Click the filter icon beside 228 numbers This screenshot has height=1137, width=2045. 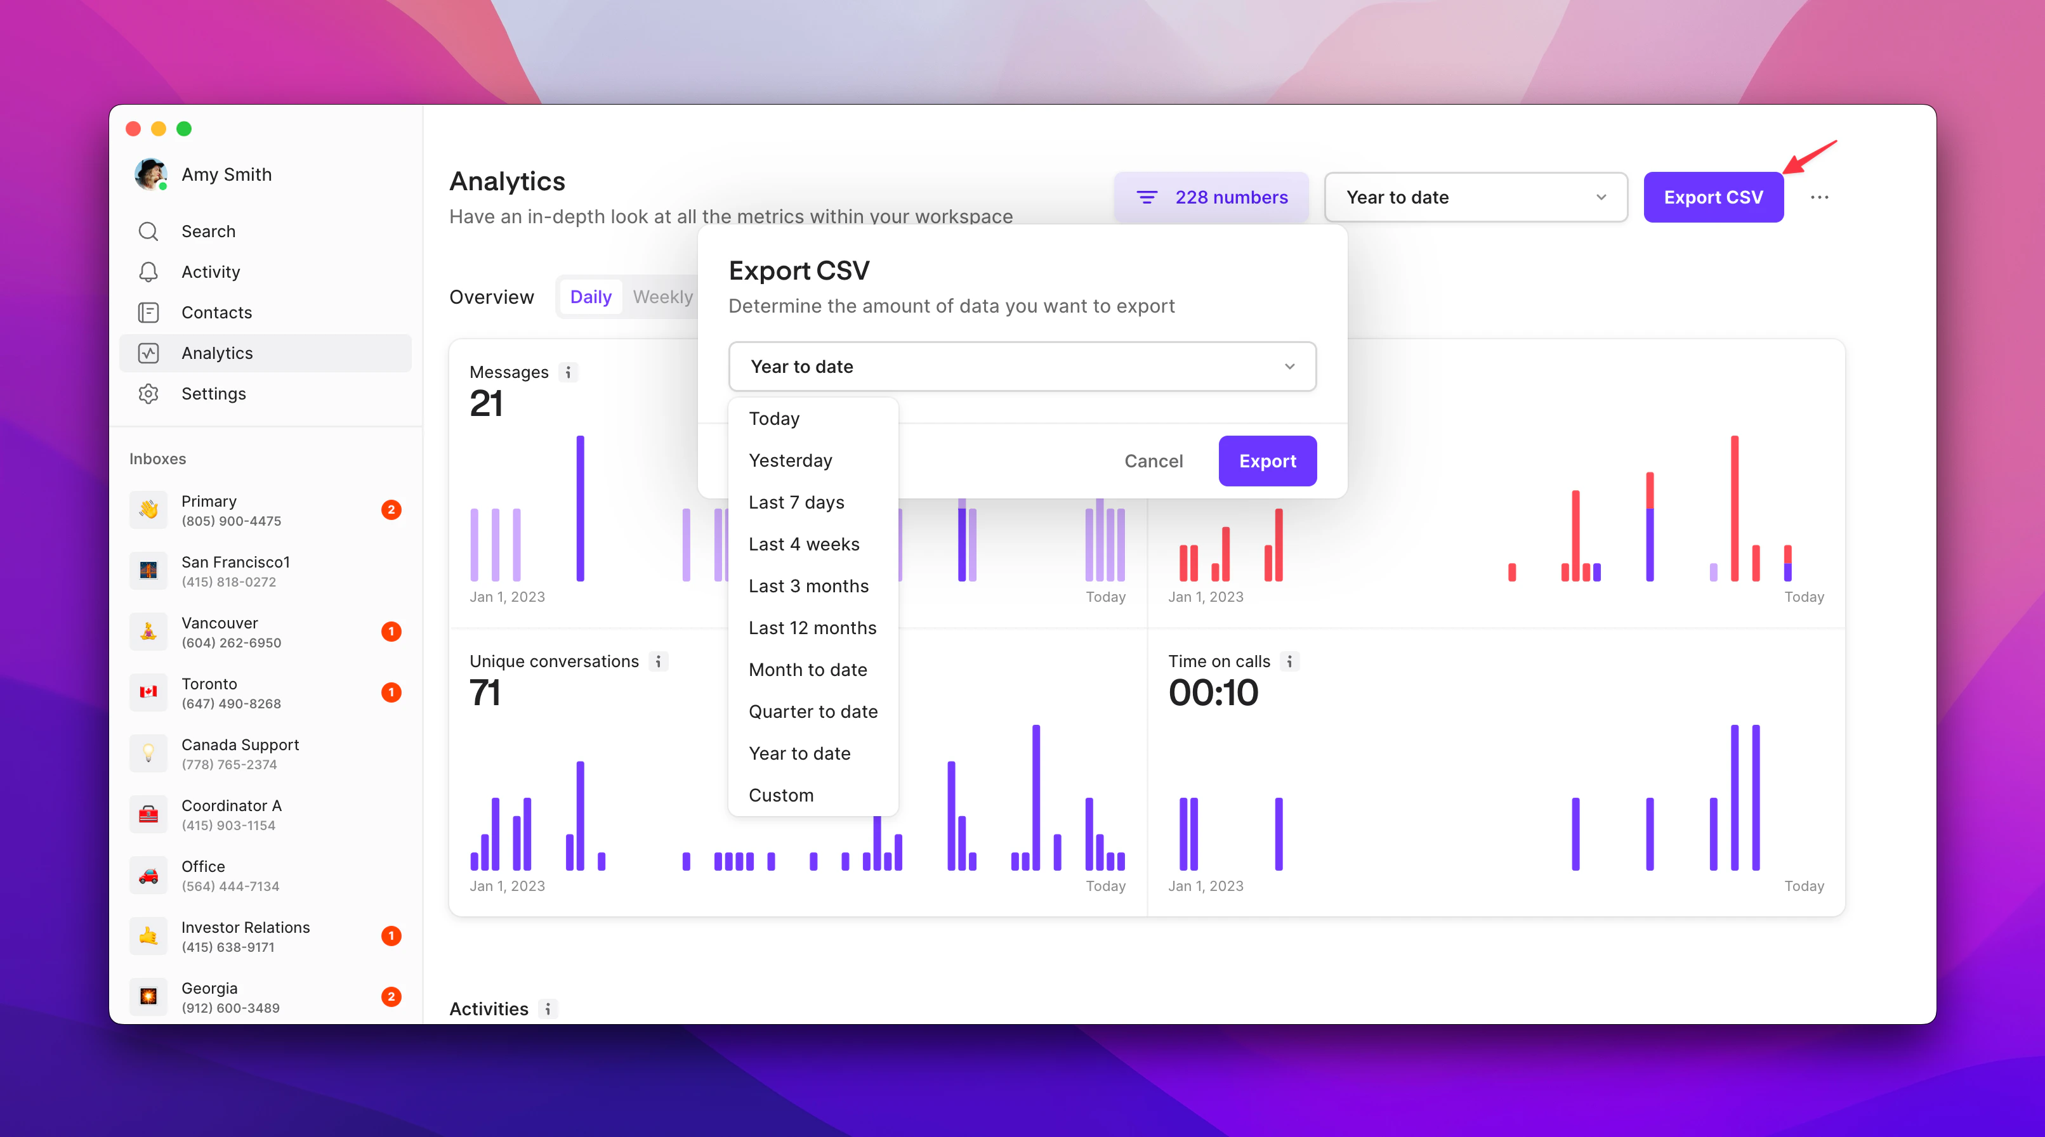coord(1147,197)
